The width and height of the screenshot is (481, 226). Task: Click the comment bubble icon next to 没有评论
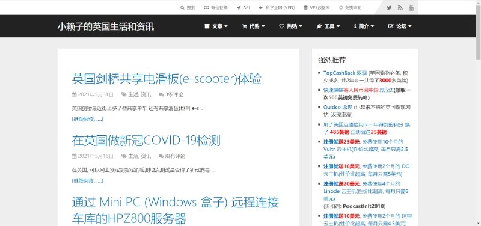point(161,156)
